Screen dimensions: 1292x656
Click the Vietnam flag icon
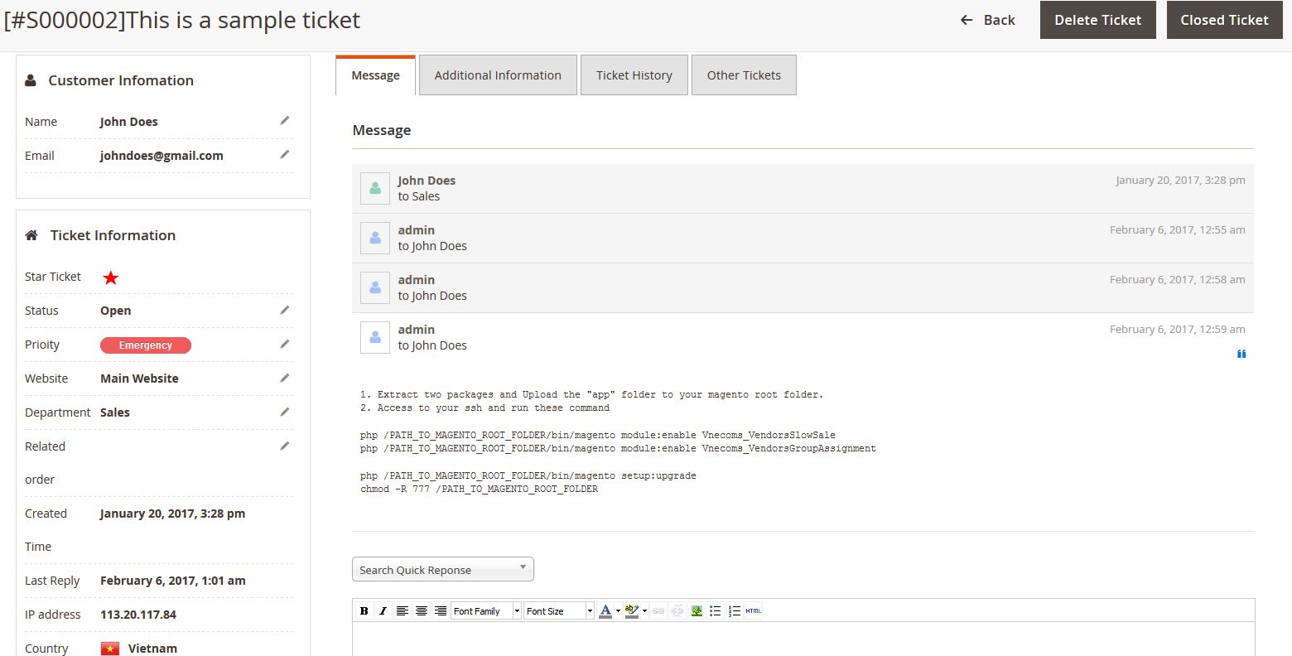(x=110, y=649)
